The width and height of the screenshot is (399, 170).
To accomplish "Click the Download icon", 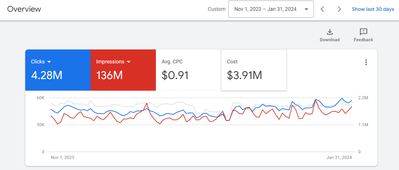I will [329, 32].
